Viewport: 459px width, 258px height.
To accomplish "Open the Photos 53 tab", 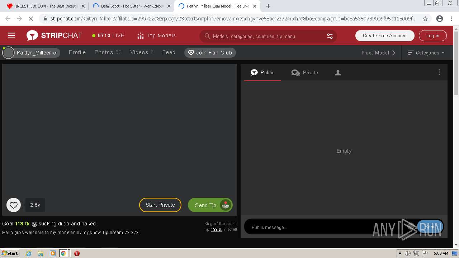I will [108, 52].
